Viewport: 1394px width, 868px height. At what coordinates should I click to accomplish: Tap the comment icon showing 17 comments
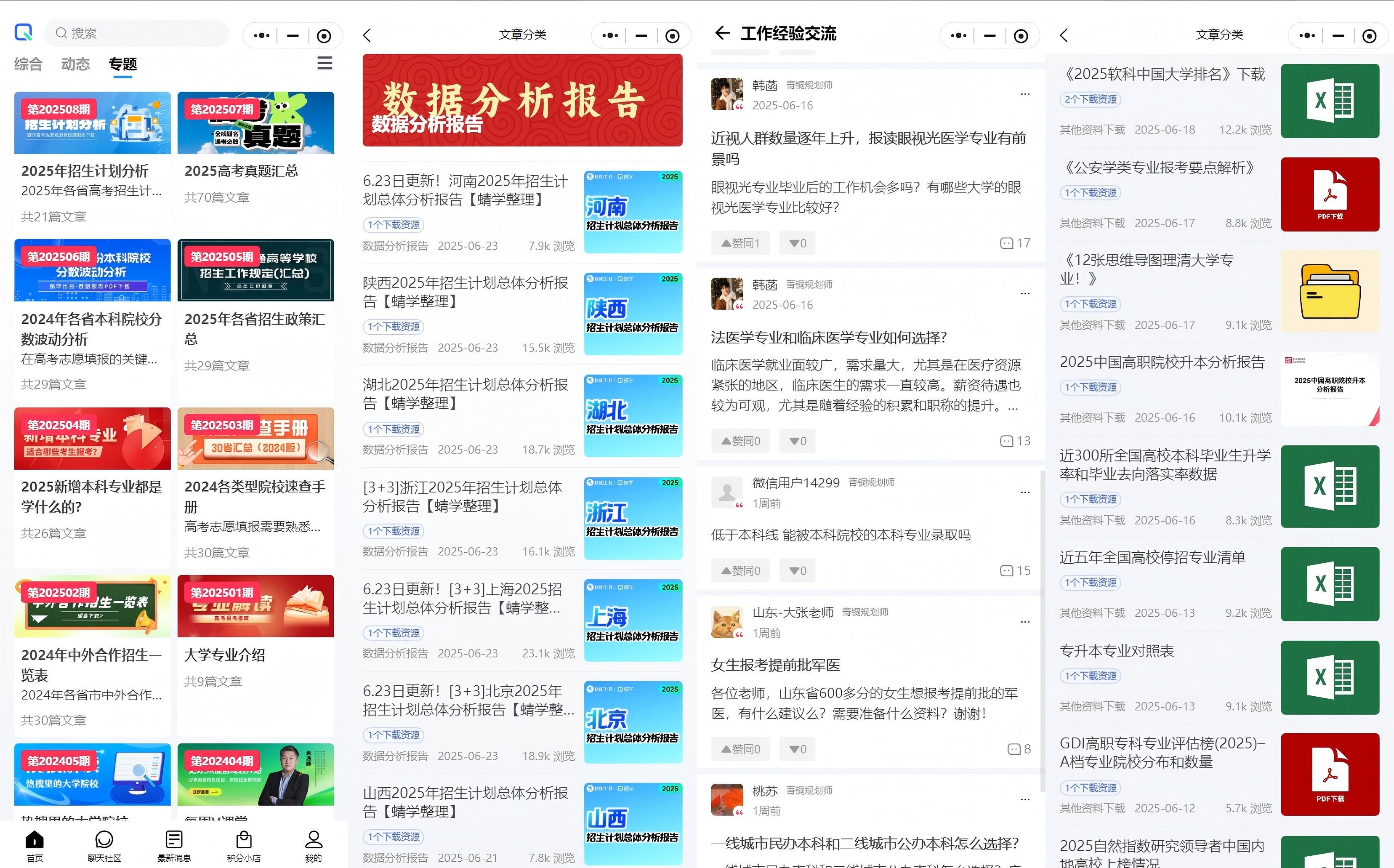tap(1015, 243)
